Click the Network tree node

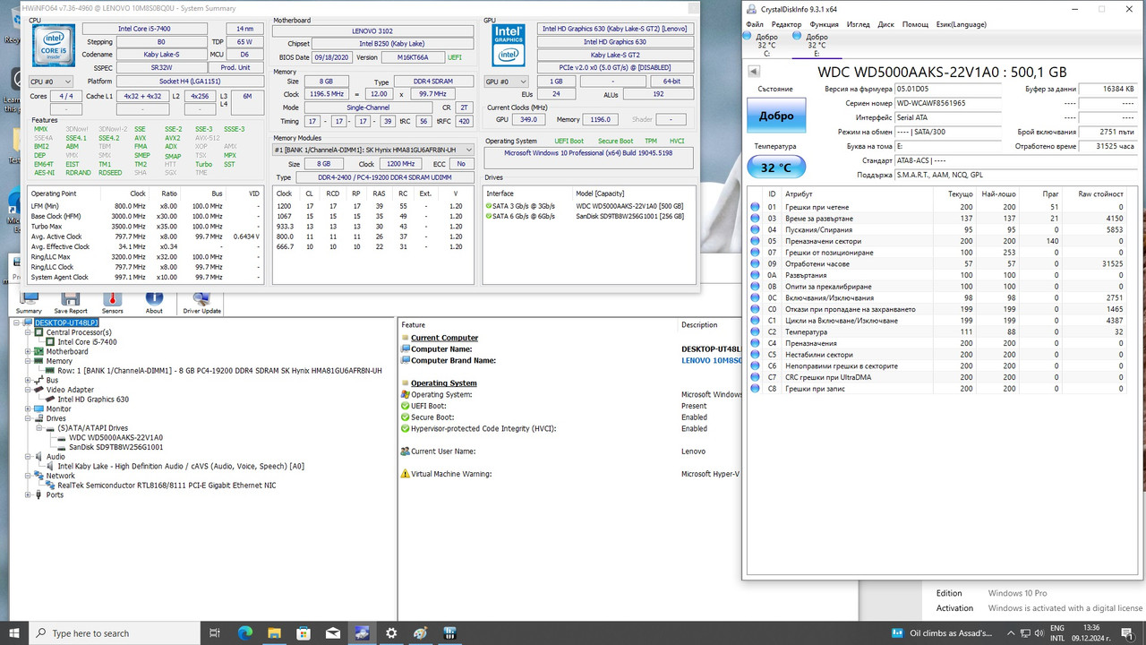point(60,476)
